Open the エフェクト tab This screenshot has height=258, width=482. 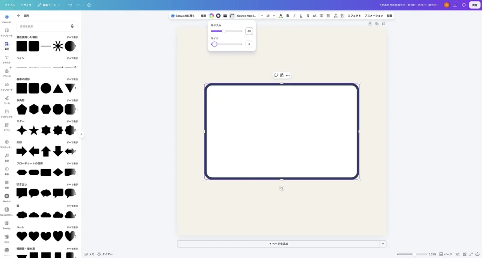pos(354,16)
